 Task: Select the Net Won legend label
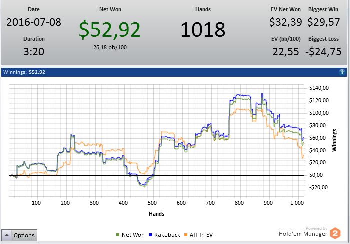tap(133, 235)
